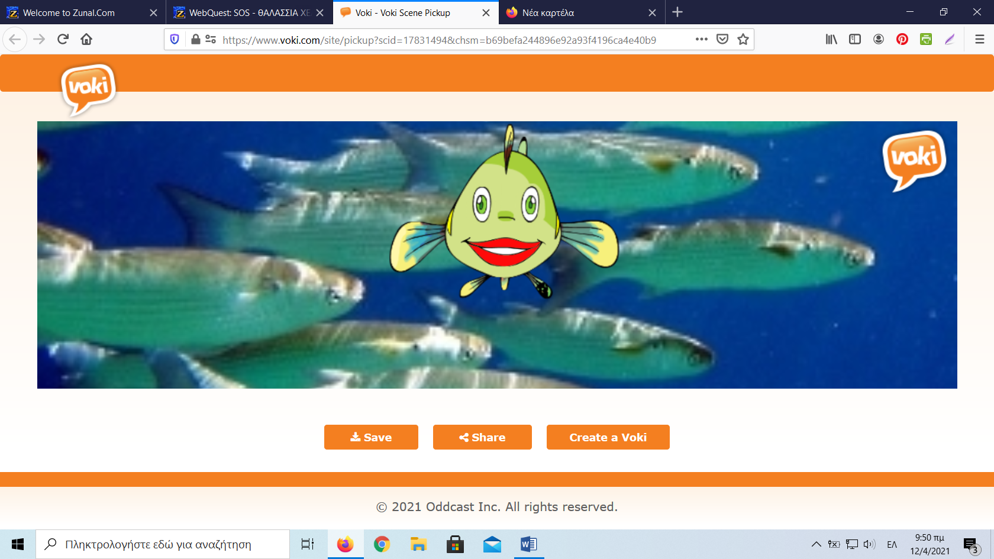Click the Save button
The height and width of the screenshot is (559, 994).
[x=371, y=437]
